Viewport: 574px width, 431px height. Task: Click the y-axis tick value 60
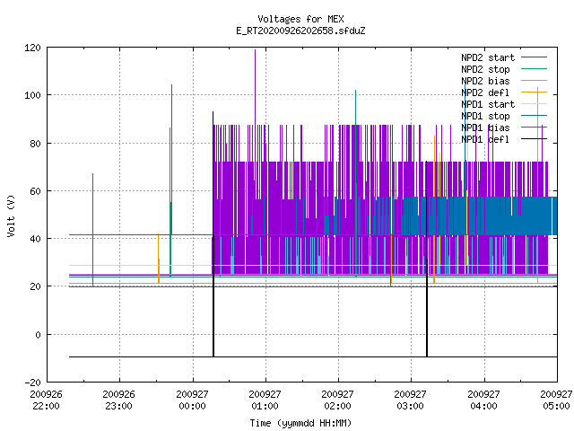click(35, 191)
